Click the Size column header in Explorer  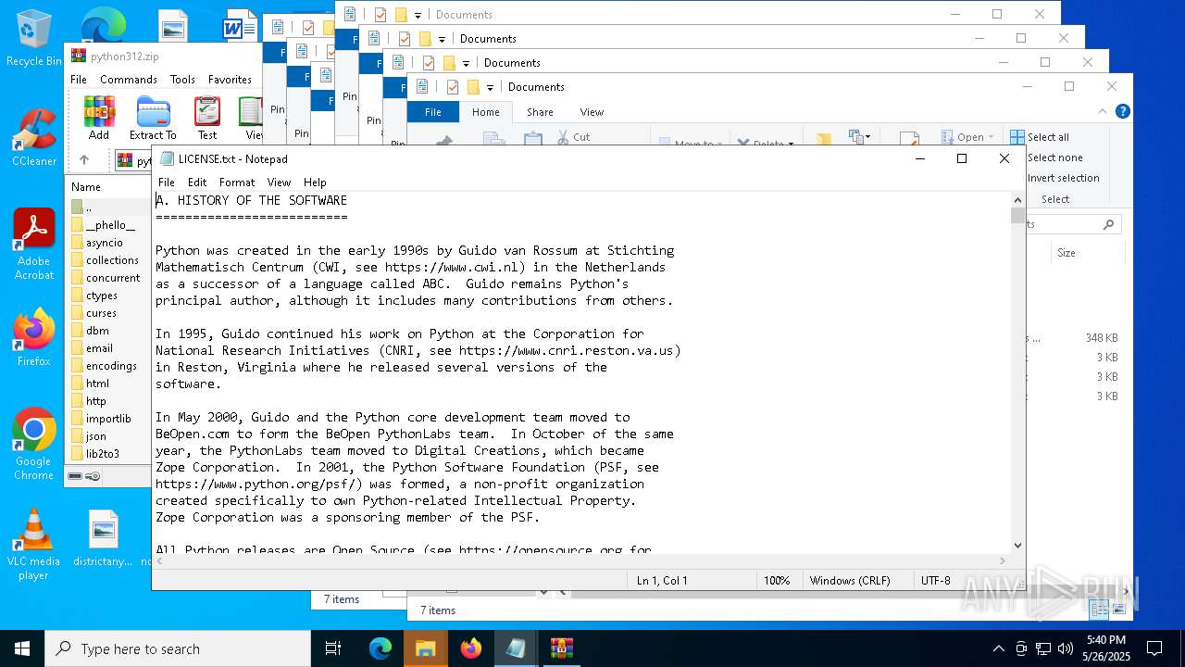point(1066,252)
